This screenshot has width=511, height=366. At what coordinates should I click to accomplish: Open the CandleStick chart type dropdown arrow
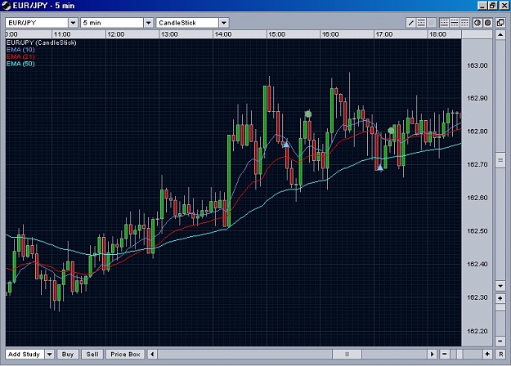[223, 23]
